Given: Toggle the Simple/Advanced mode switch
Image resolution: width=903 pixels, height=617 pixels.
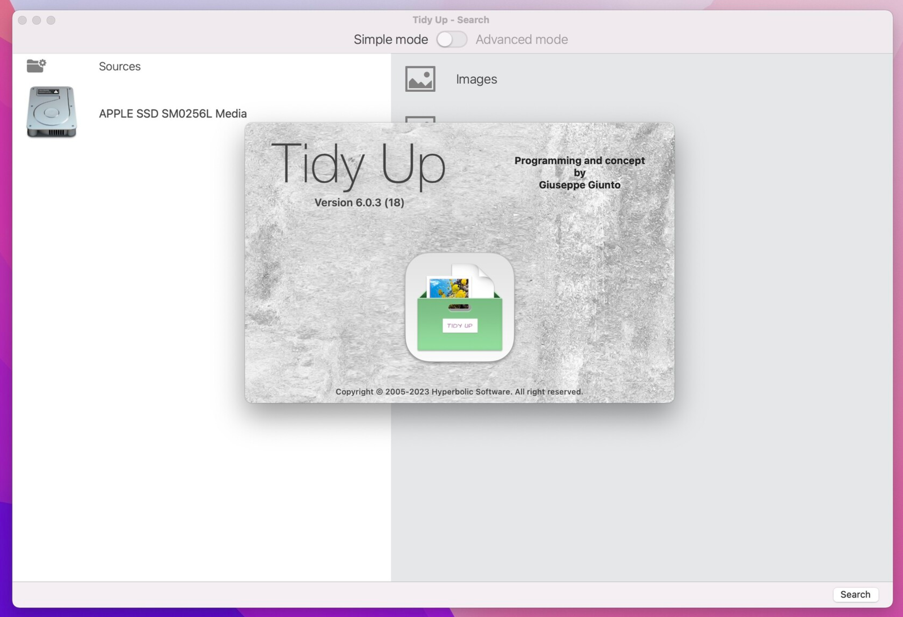Looking at the screenshot, I should tap(452, 39).
